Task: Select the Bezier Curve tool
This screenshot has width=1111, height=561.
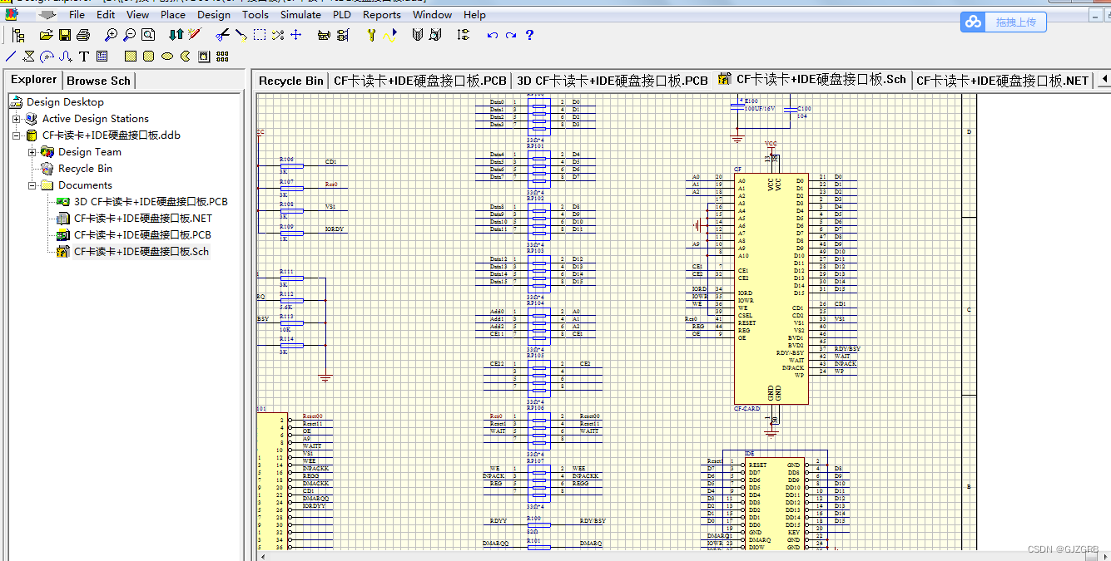Action: click(x=65, y=56)
